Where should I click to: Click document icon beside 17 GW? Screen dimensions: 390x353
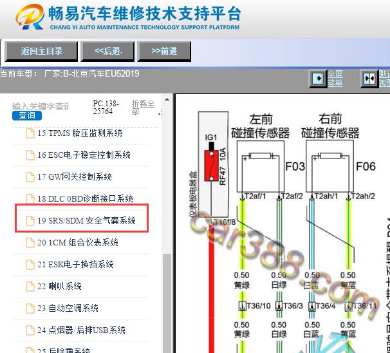coord(30,177)
